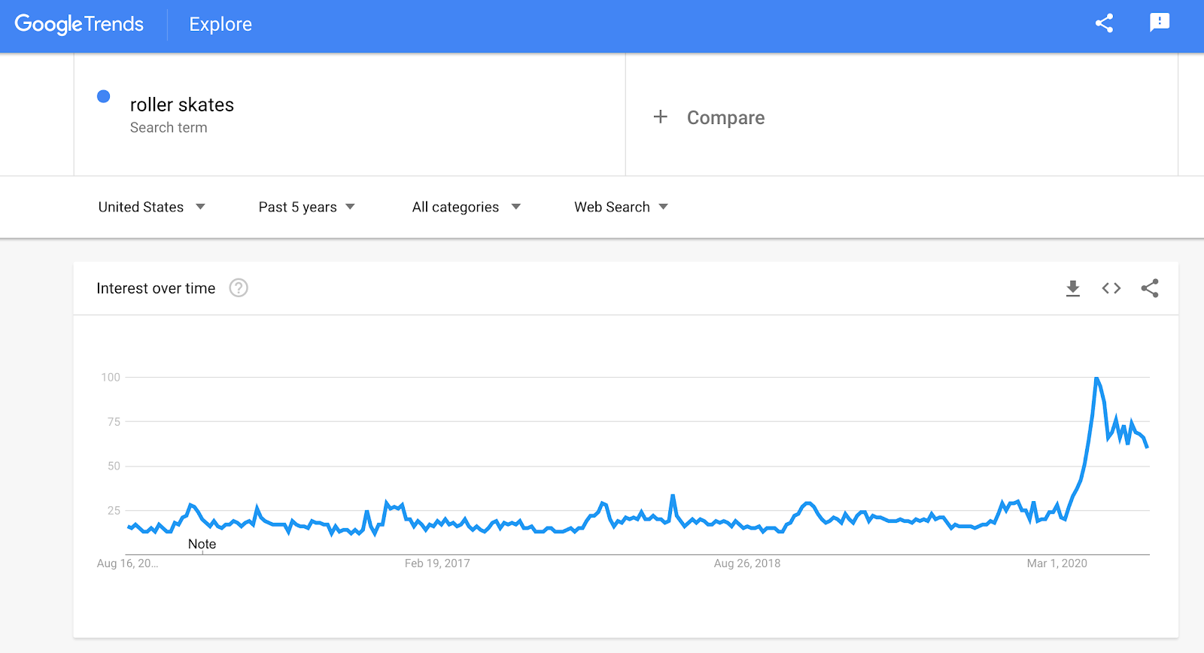Click the Compare text to add a term

(725, 118)
